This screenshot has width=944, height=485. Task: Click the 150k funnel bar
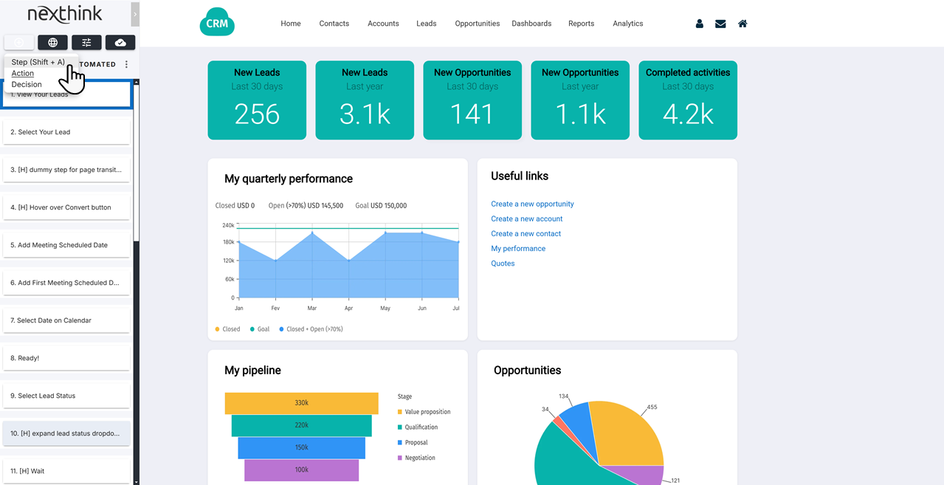(302, 447)
